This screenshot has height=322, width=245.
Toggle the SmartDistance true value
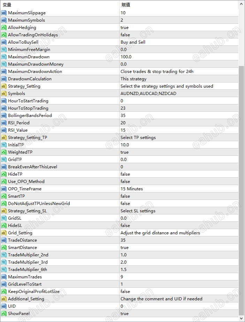tap(124, 248)
